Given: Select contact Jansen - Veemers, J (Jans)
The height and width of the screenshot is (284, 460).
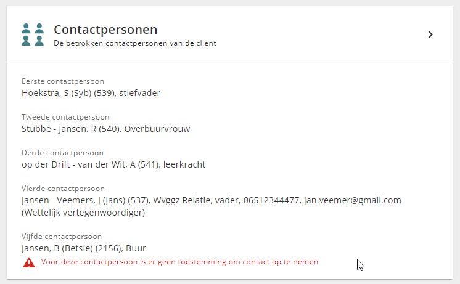Looking at the screenshot, I should (86, 200).
